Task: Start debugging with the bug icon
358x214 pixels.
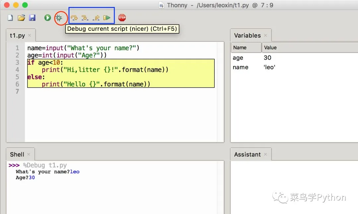Action: [59, 18]
